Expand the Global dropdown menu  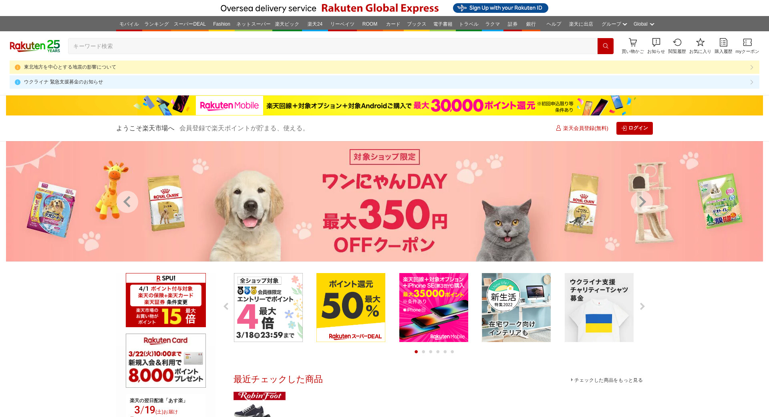[644, 24]
